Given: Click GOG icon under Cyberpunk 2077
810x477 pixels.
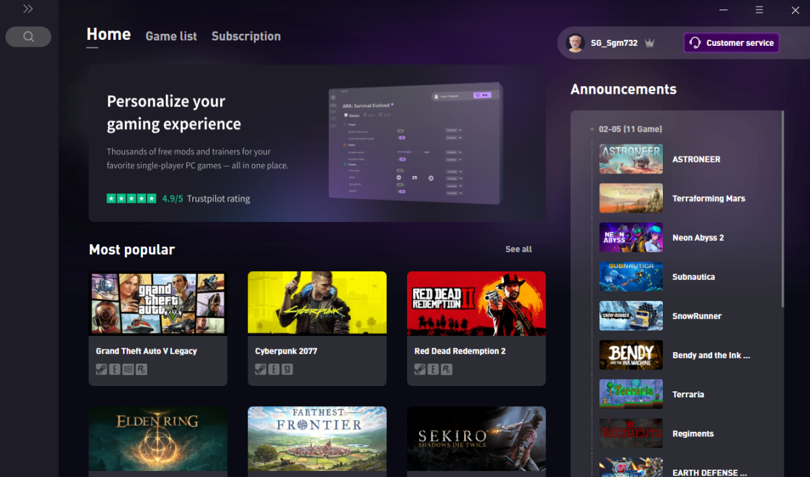Looking at the screenshot, I should pos(287,369).
